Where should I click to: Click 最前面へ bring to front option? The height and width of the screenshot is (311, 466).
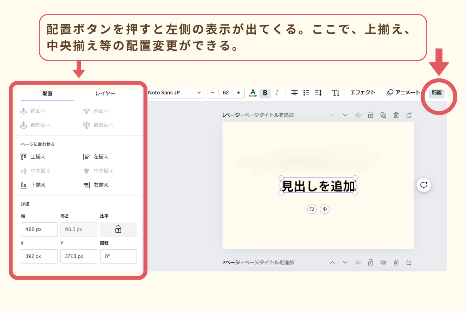point(35,125)
